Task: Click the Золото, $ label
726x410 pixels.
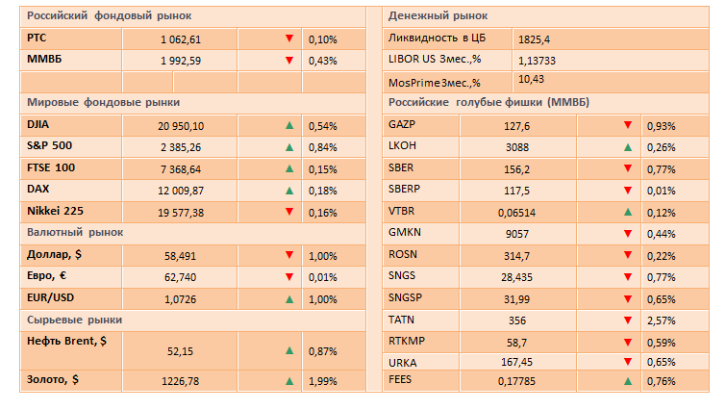Action: [55, 381]
